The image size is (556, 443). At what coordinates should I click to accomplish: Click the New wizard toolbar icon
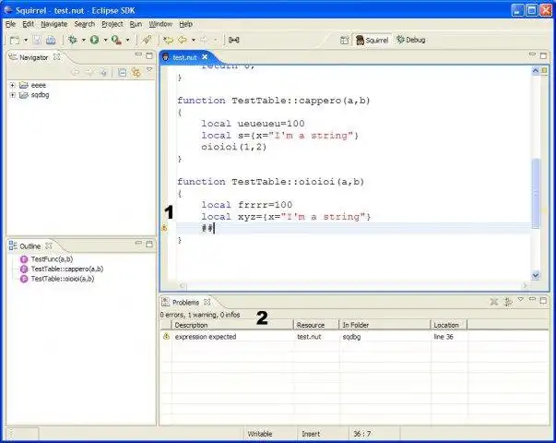click(x=15, y=40)
